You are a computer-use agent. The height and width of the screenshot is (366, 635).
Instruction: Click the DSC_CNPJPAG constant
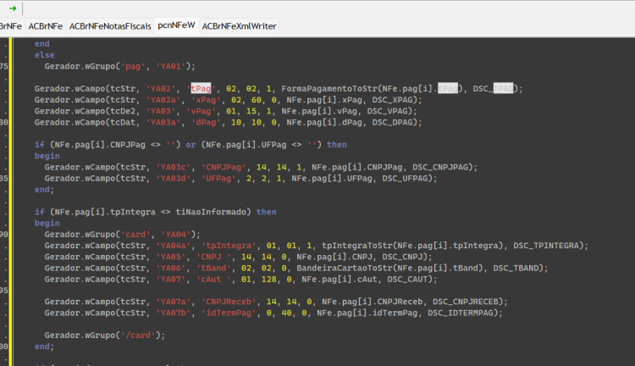point(442,167)
